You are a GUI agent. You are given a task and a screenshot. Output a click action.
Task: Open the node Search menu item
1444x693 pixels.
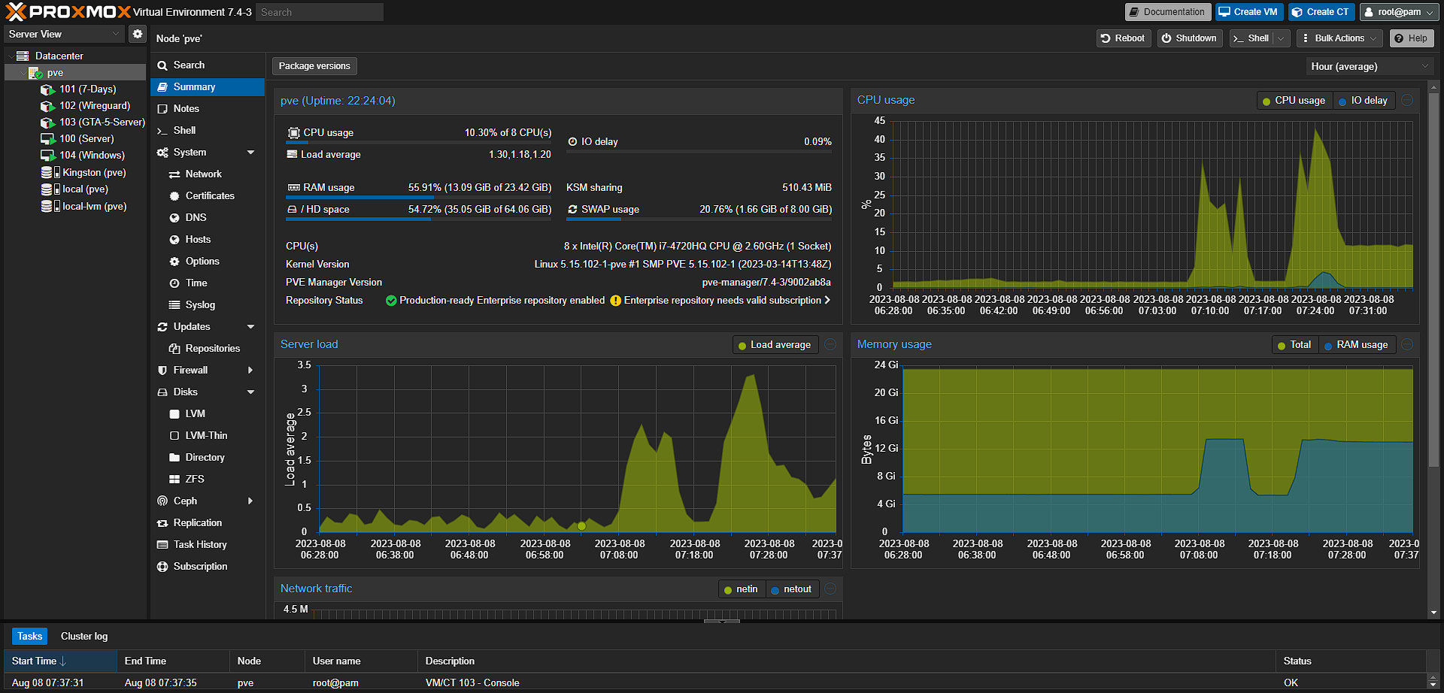pyautogui.click(x=208, y=65)
